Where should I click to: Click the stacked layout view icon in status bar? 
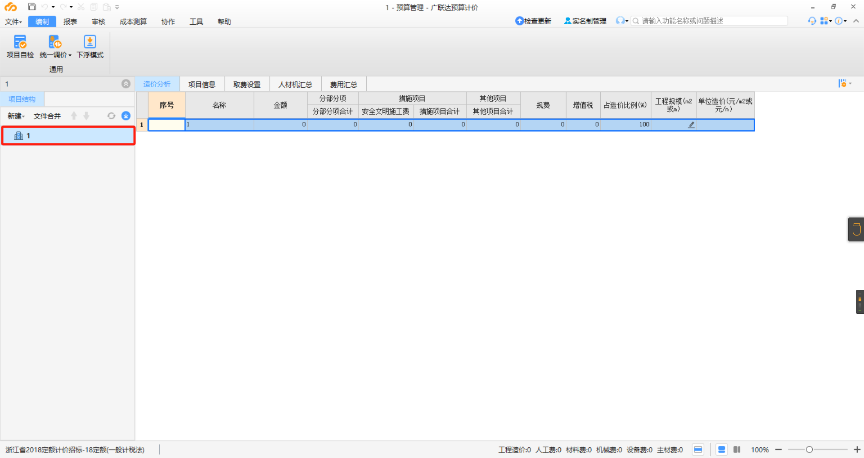pyautogui.click(x=721, y=449)
